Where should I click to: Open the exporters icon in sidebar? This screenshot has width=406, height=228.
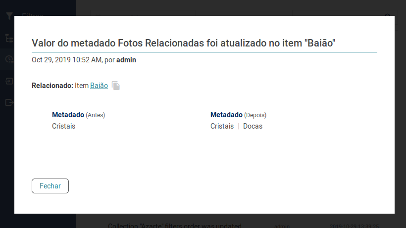click(9, 103)
